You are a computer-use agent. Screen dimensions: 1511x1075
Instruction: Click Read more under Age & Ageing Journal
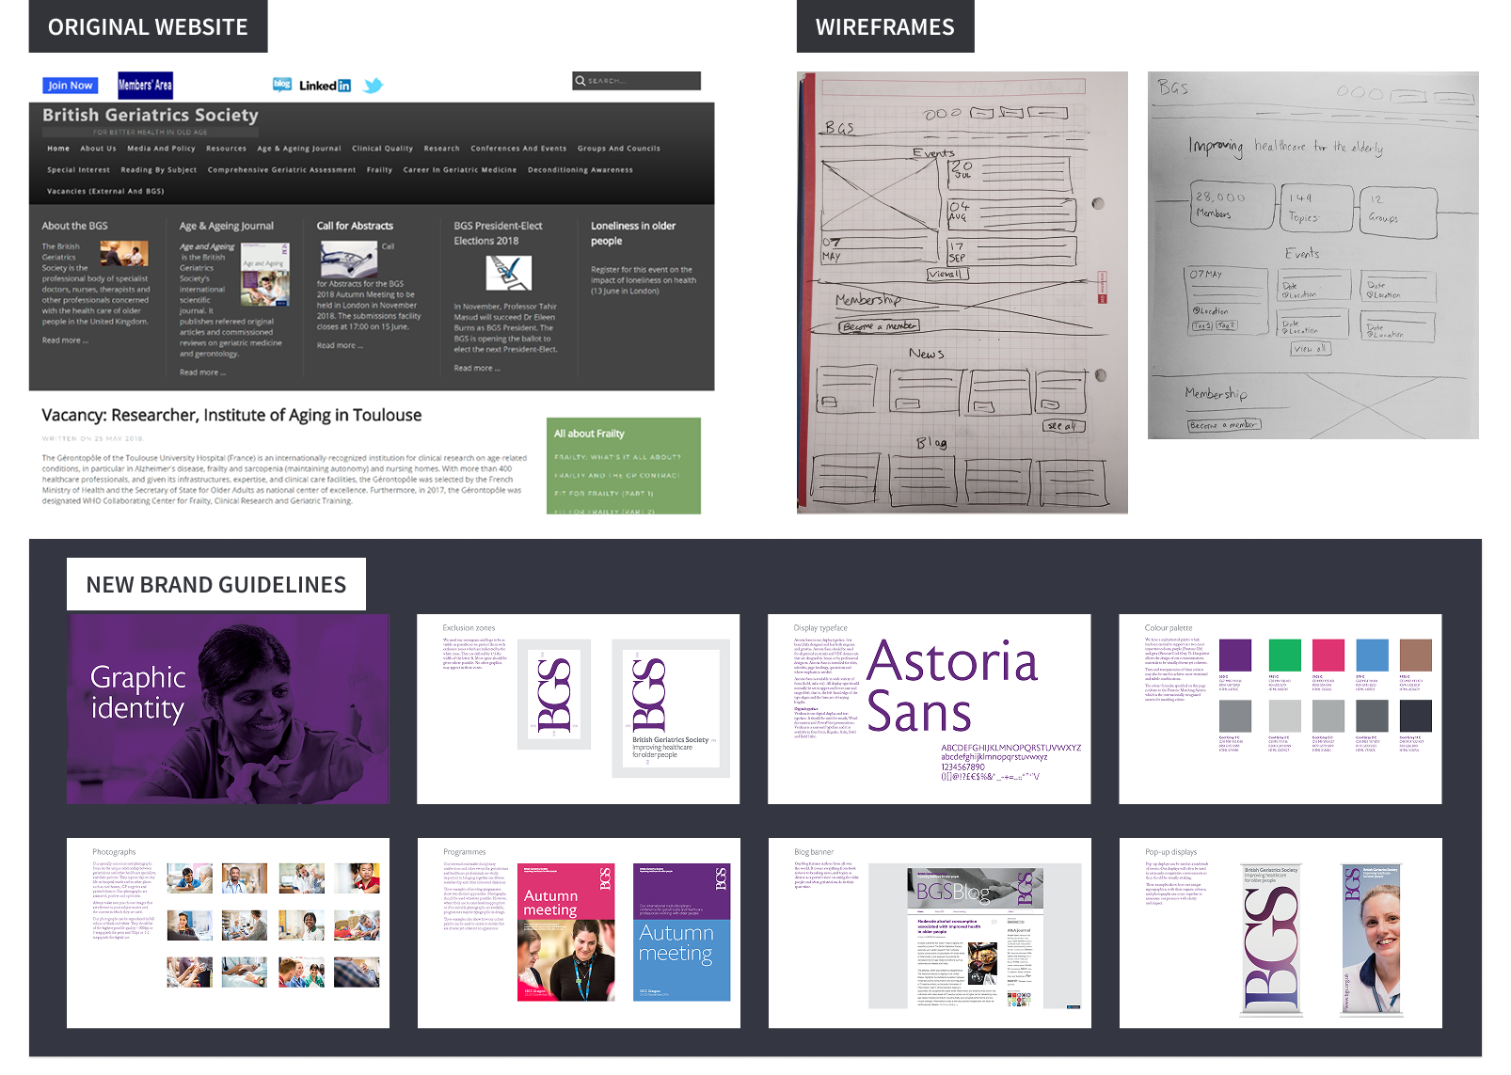[x=202, y=372]
